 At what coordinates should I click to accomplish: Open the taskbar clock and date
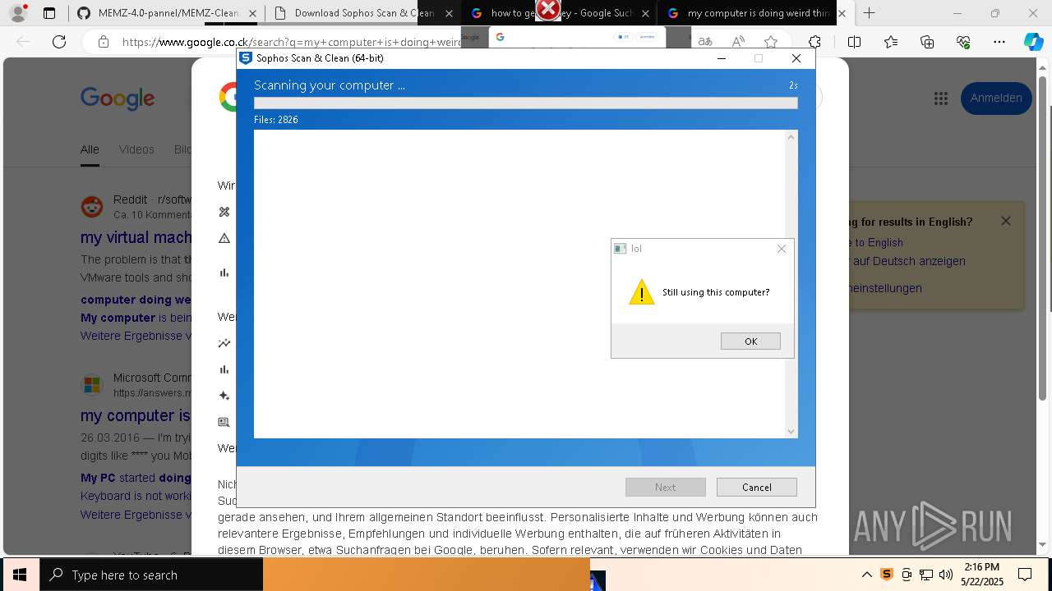(982, 575)
